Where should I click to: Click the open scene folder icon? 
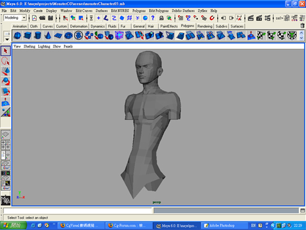(42, 18)
